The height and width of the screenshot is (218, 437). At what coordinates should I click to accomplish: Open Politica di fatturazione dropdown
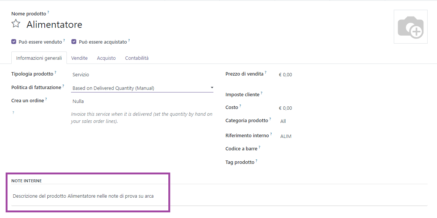[x=142, y=88]
